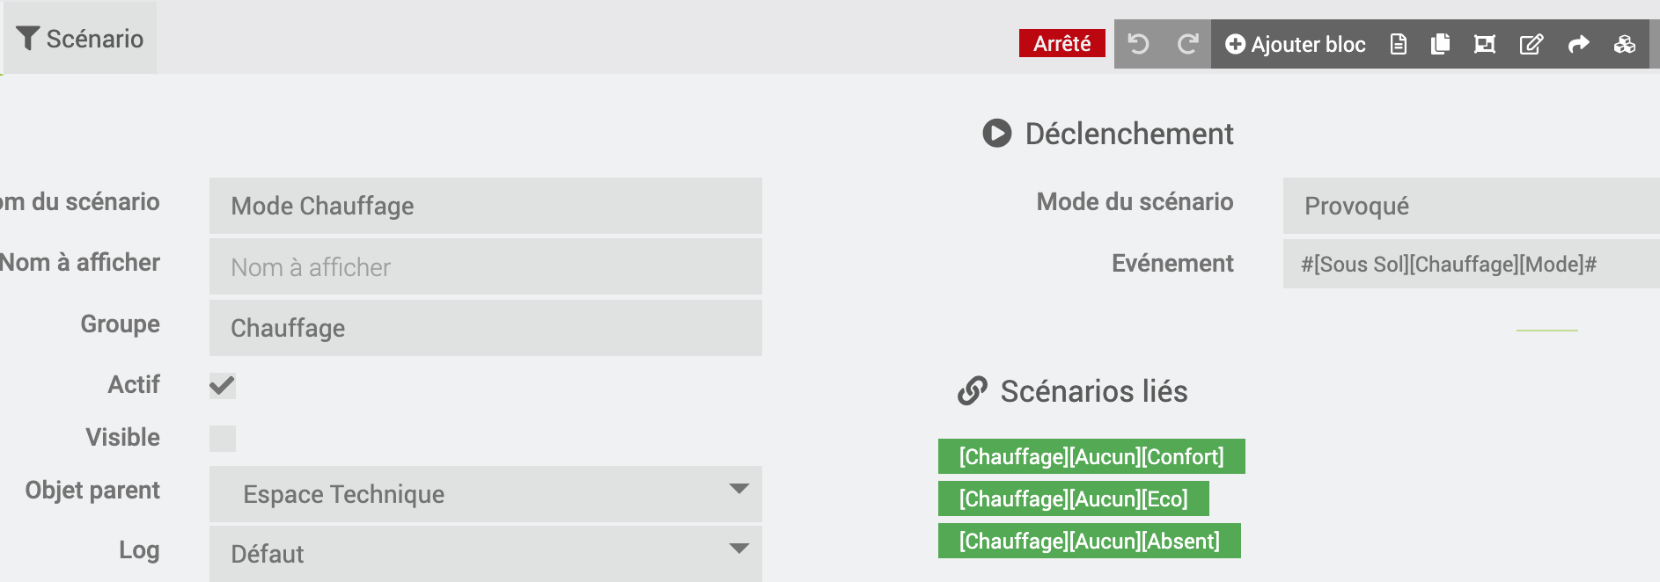
Task: Uncheck the Actif checkbox
Action: click(x=223, y=386)
